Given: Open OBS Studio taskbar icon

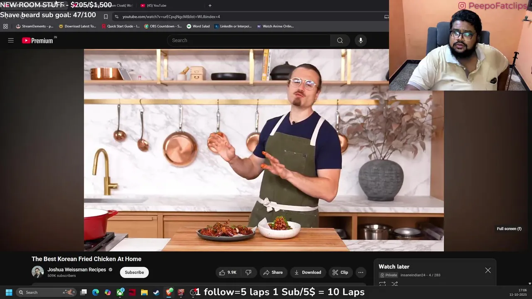Looking at the screenshot, I should point(193,292).
